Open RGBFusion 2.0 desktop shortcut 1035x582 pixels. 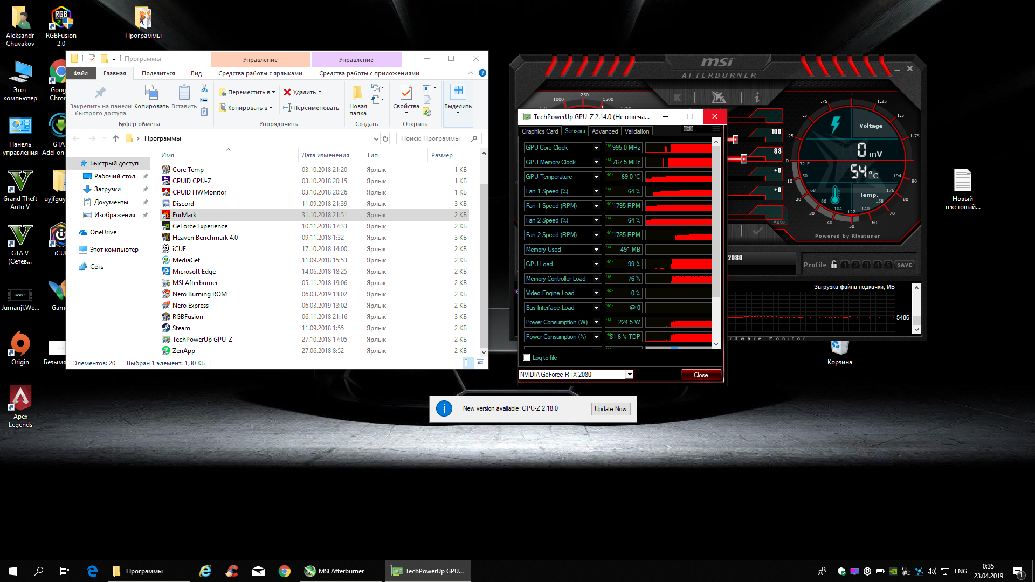tap(61, 26)
